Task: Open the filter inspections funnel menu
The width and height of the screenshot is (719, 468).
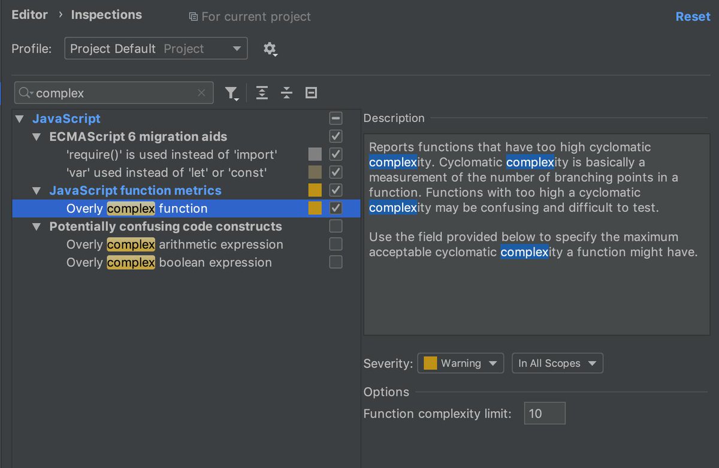Action: coord(232,93)
